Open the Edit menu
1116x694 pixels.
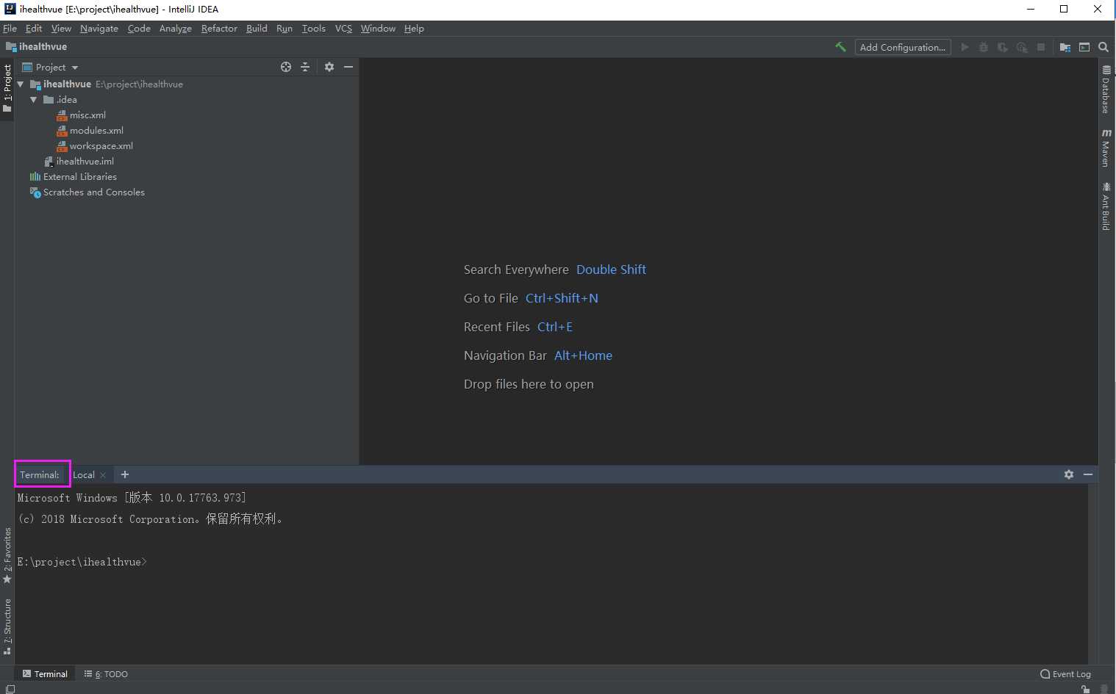tap(34, 28)
